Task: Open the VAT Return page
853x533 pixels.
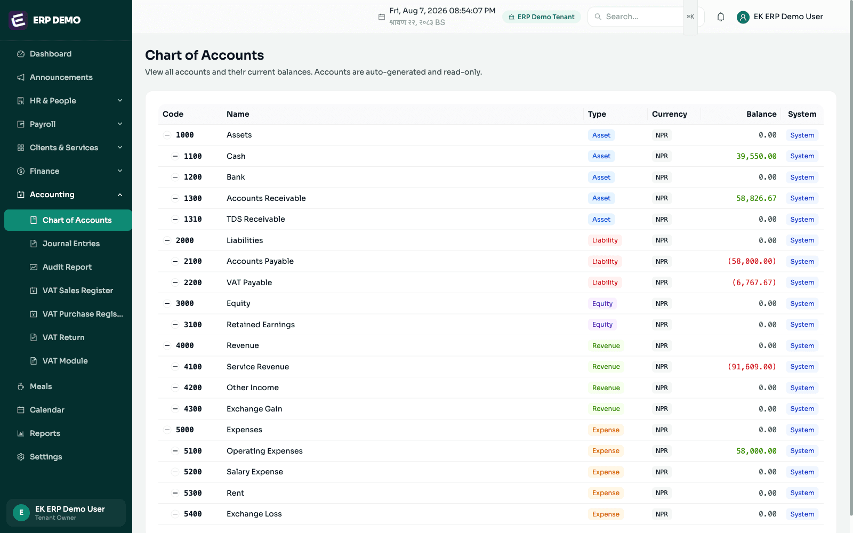Action: pyautogui.click(x=68, y=337)
